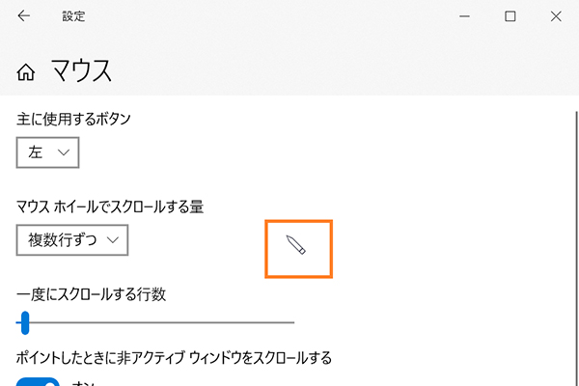The image size is (579, 386).
Task: Click the scroll lines slider thumb
Action: click(25, 321)
